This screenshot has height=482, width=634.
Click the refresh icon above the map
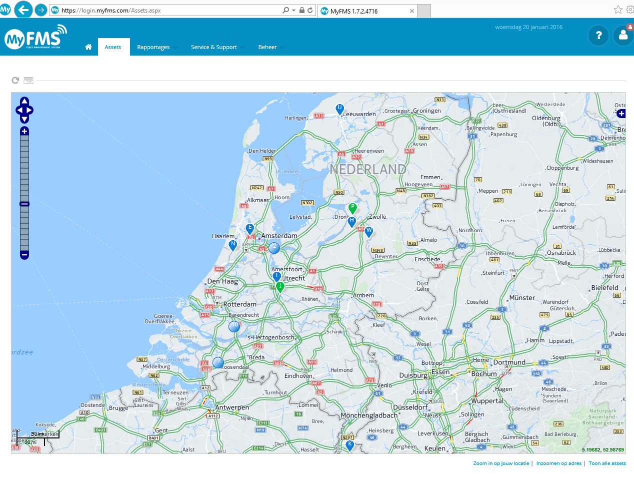[x=15, y=80]
